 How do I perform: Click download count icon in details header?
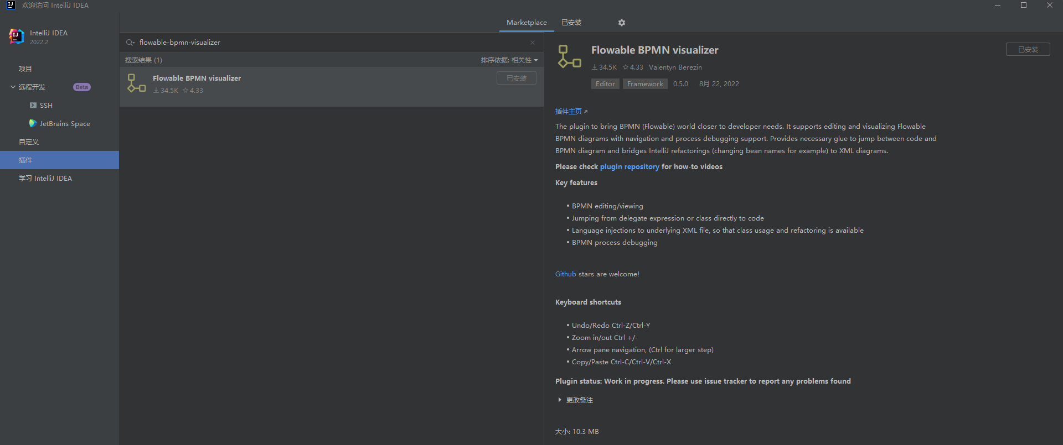point(595,67)
